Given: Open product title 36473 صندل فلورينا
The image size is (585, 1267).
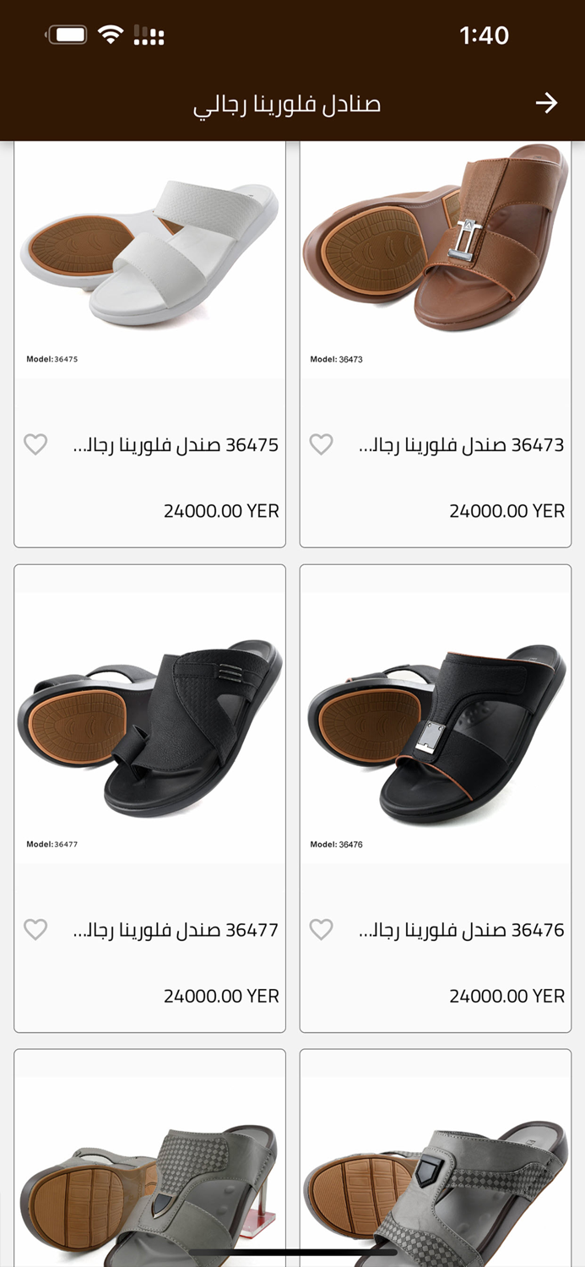Looking at the screenshot, I should 461,445.
